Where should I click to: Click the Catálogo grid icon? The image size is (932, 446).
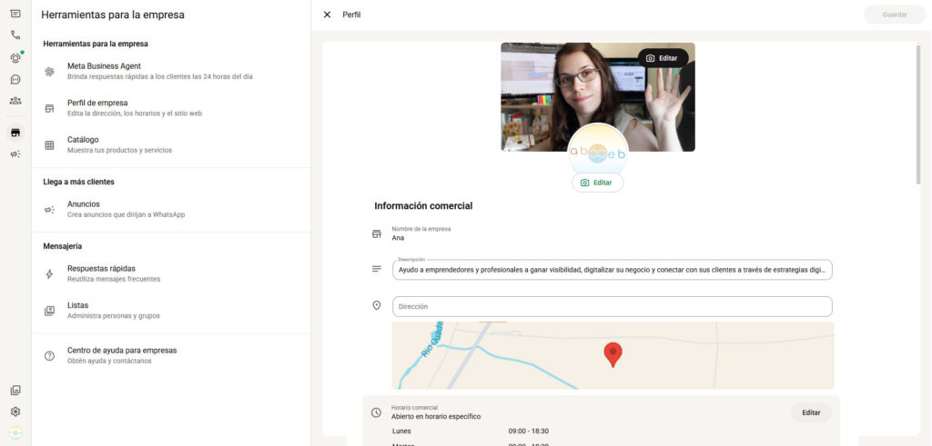point(49,145)
